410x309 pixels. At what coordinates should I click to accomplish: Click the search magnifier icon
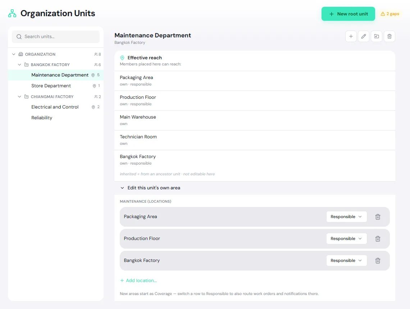pos(19,37)
